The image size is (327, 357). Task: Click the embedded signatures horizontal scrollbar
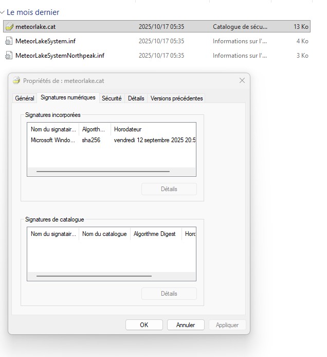(103, 172)
